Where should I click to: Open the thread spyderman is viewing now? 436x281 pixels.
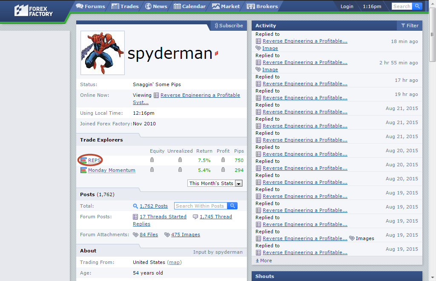point(200,95)
